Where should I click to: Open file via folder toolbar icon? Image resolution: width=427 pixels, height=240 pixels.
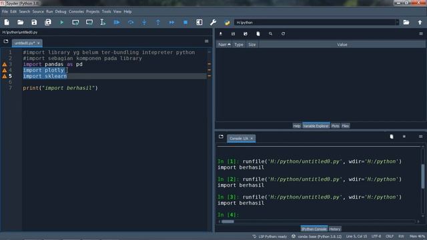pos(21,22)
